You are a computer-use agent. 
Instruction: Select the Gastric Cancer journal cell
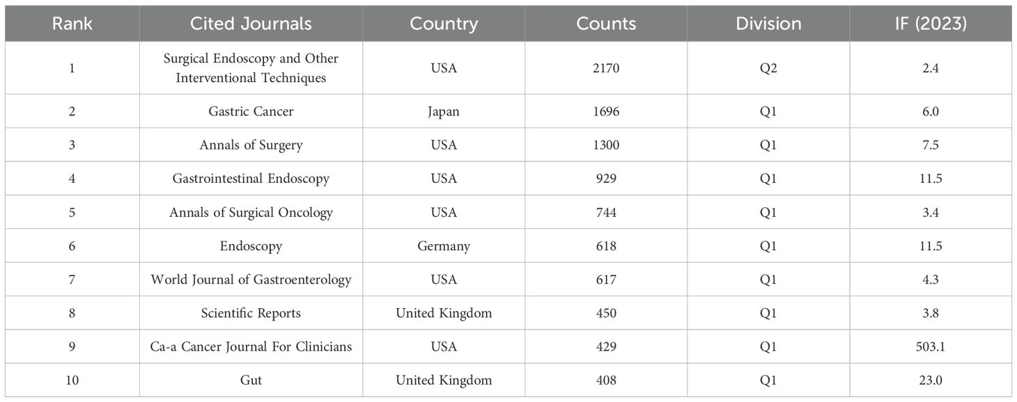(251, 111)
